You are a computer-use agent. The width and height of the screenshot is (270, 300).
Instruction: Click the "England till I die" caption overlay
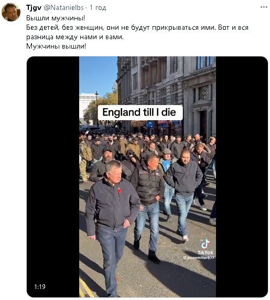[x=140, y=112]
